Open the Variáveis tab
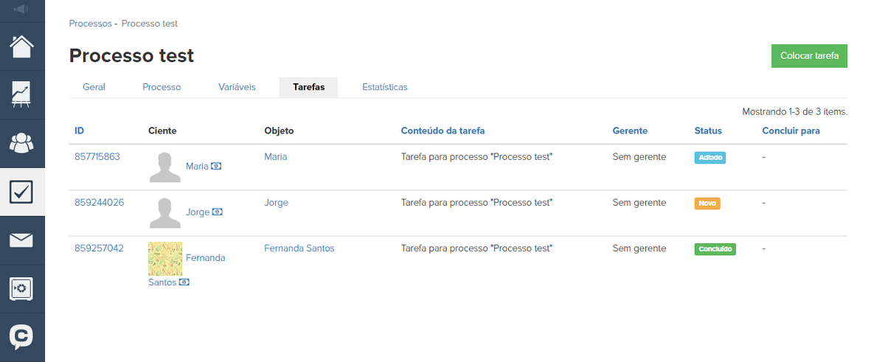Viewport: 885px width, 362px height. click(237, 87)
